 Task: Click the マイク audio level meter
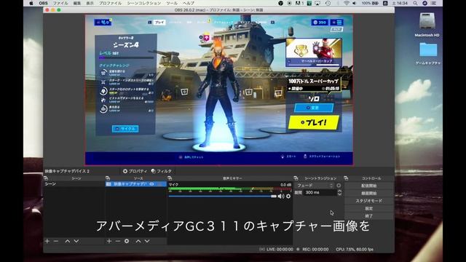pos(230,188)
